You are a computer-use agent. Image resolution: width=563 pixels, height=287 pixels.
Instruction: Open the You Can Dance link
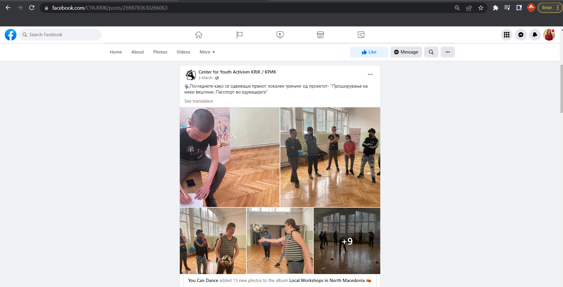[203, 281]
